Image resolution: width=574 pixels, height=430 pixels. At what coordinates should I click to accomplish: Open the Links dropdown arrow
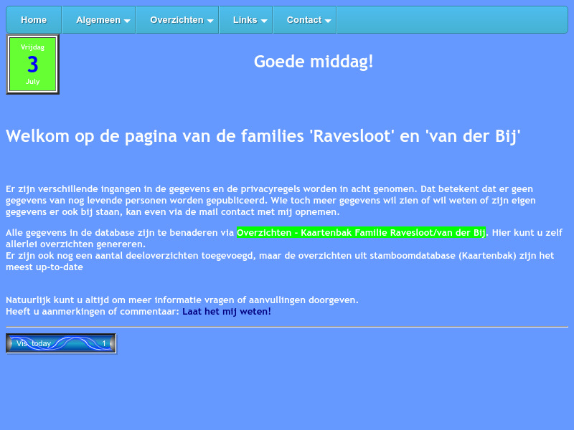(x=263, y=20)
